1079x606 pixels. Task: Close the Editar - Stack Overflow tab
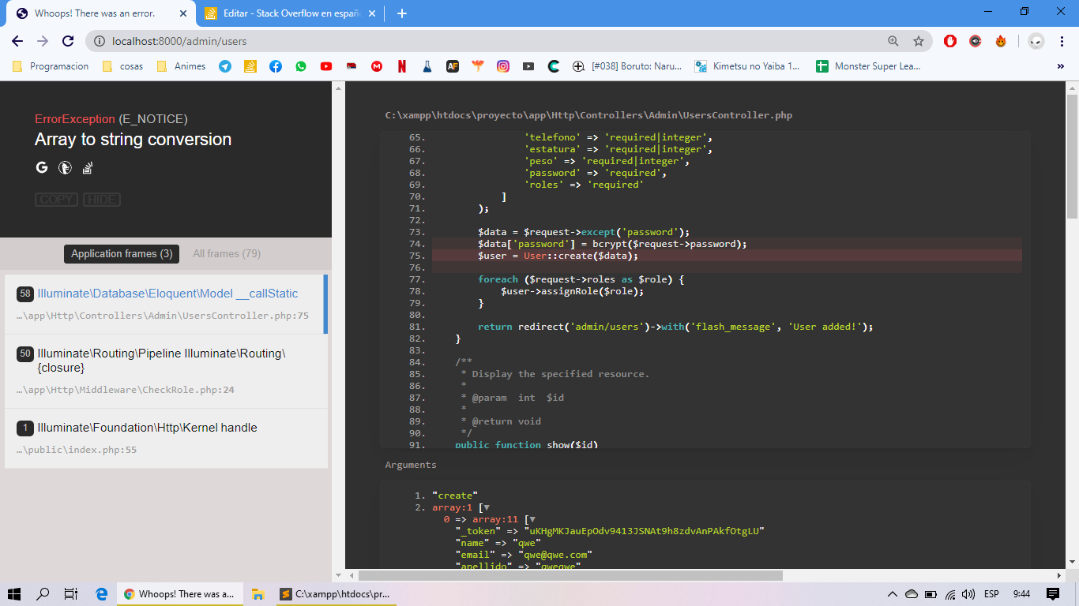[372, 13]
